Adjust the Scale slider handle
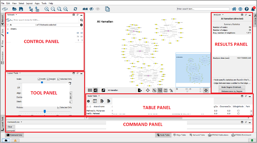This screenshot has height=143, width=257. (x=42, y=82)
